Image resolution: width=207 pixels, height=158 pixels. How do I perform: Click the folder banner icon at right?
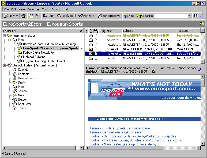point(202,24)
